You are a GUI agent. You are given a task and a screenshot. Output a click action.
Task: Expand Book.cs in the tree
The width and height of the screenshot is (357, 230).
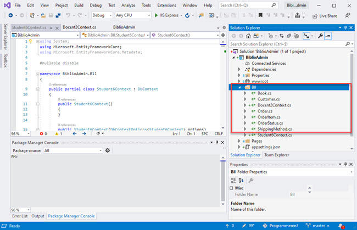click(x=245, y=93)
